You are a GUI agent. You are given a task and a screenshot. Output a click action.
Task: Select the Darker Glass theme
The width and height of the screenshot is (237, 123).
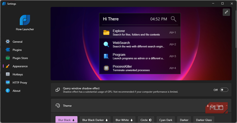[204, 120]
